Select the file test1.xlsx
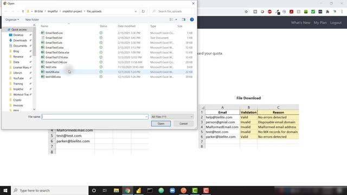The height and width of the screenshot is (195, 347). (x=51, y=67)
